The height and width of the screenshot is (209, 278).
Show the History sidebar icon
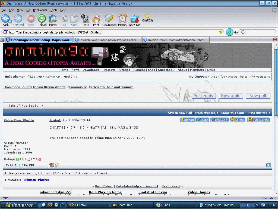[122, 20]
